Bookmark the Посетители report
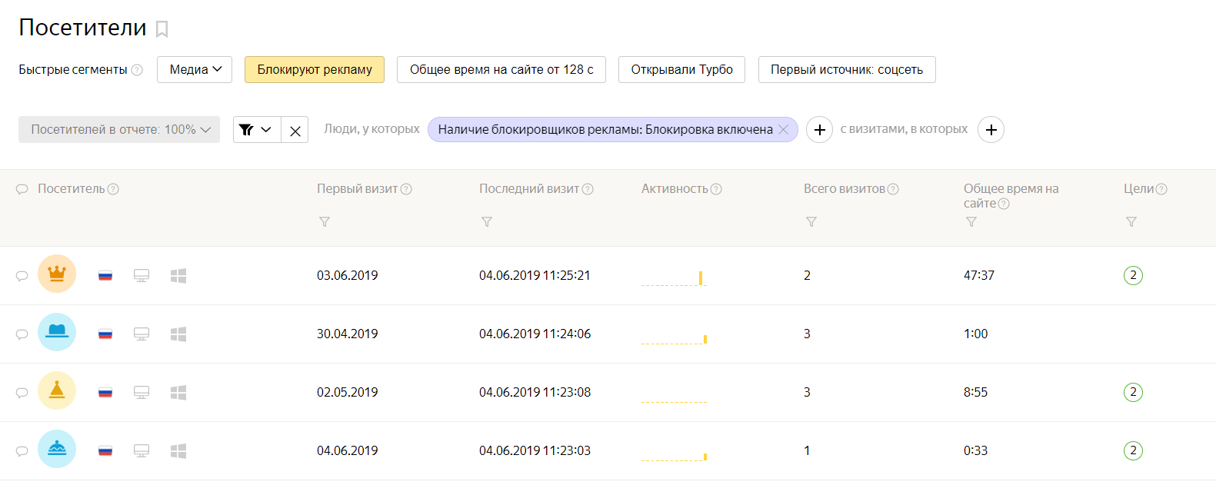Viewport: 1216px width, 485px height. (162, 29)
